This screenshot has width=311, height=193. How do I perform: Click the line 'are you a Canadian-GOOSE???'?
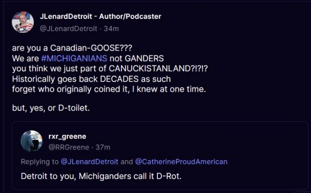click(72, 48)
